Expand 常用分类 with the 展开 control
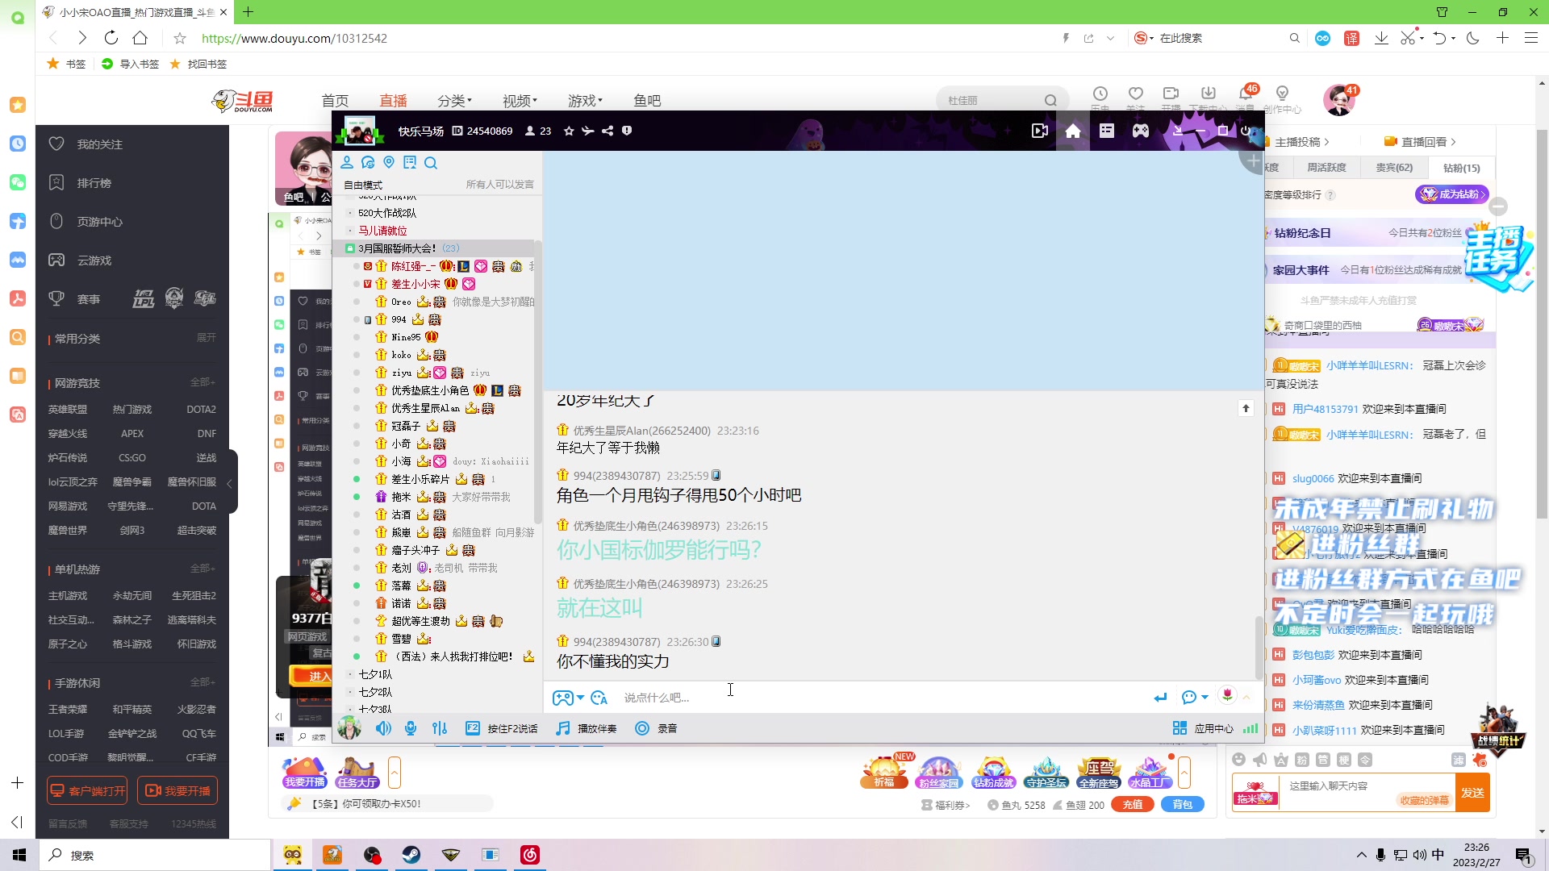The height and width of the screenshot is (871, 1549). (x=207, y=339)
